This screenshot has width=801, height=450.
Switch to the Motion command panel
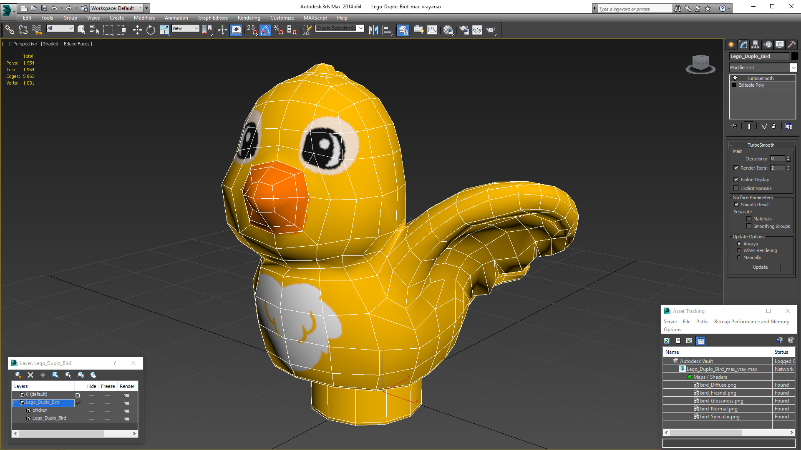pos(768,45)
